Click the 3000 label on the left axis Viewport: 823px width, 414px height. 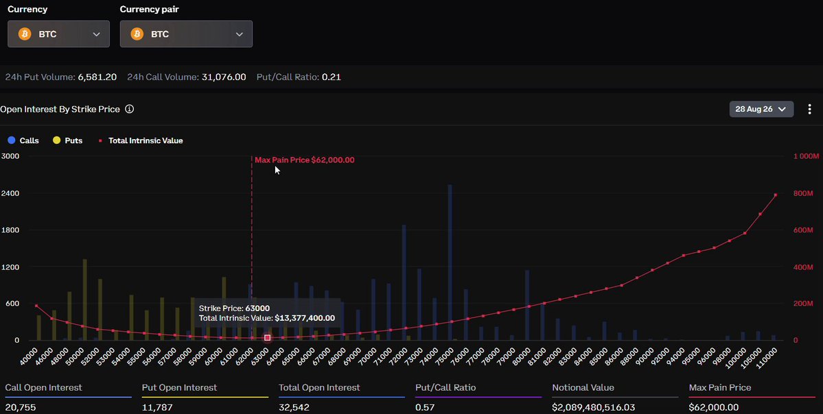pos(10,156)
